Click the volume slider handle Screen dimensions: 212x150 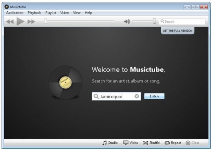154,21
